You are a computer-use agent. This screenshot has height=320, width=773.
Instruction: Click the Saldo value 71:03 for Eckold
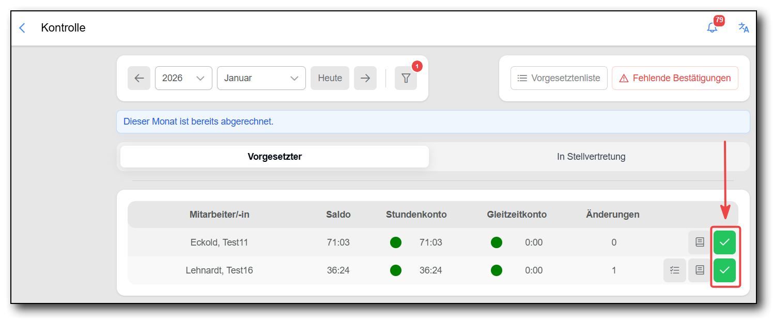pos(338,242)
